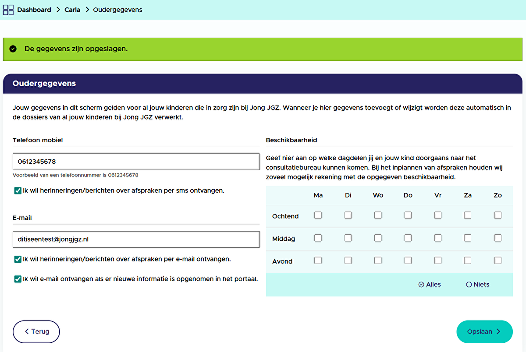The height and width of the screenshot is (352, 526).
Task: Click the green checkmark in the confirmation banner
Action: tap(13, 49)
